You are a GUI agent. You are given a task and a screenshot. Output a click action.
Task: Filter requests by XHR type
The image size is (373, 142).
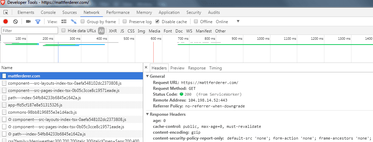pos(113,31)
